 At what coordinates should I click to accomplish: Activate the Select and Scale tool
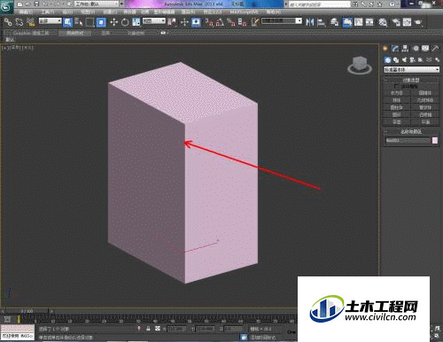click(x=136, y=22)
